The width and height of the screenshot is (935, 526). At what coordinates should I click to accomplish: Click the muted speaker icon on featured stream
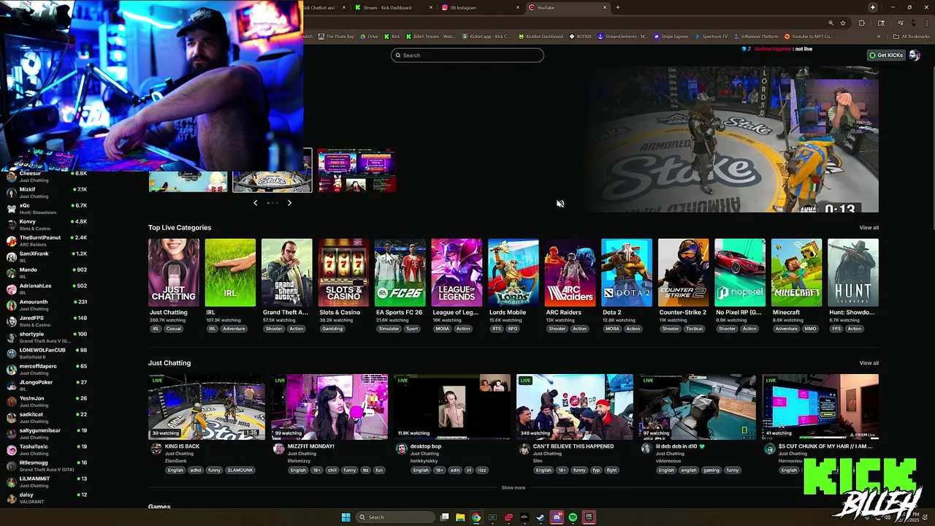(x=560, y=204)
